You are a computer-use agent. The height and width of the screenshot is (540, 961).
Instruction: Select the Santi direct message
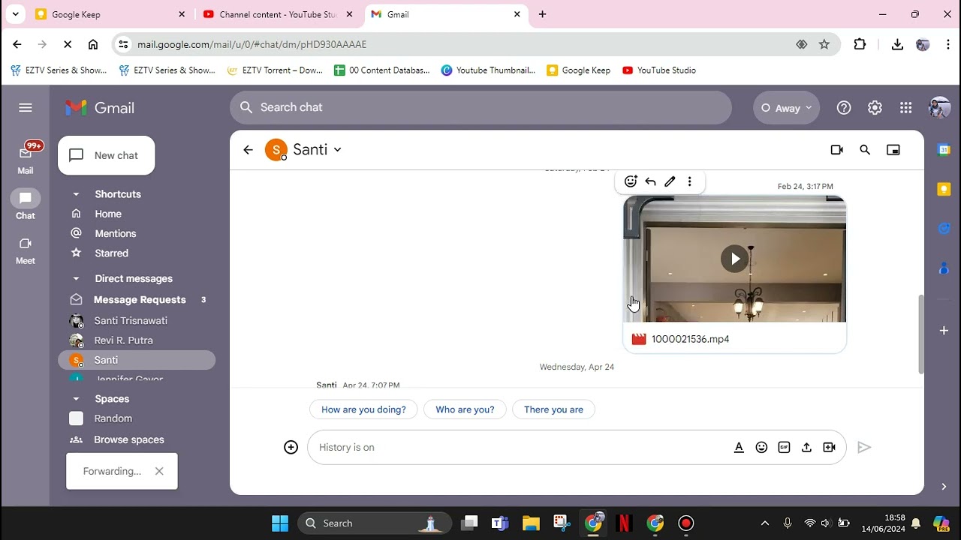pyautogui.click(x=137, y=360)
